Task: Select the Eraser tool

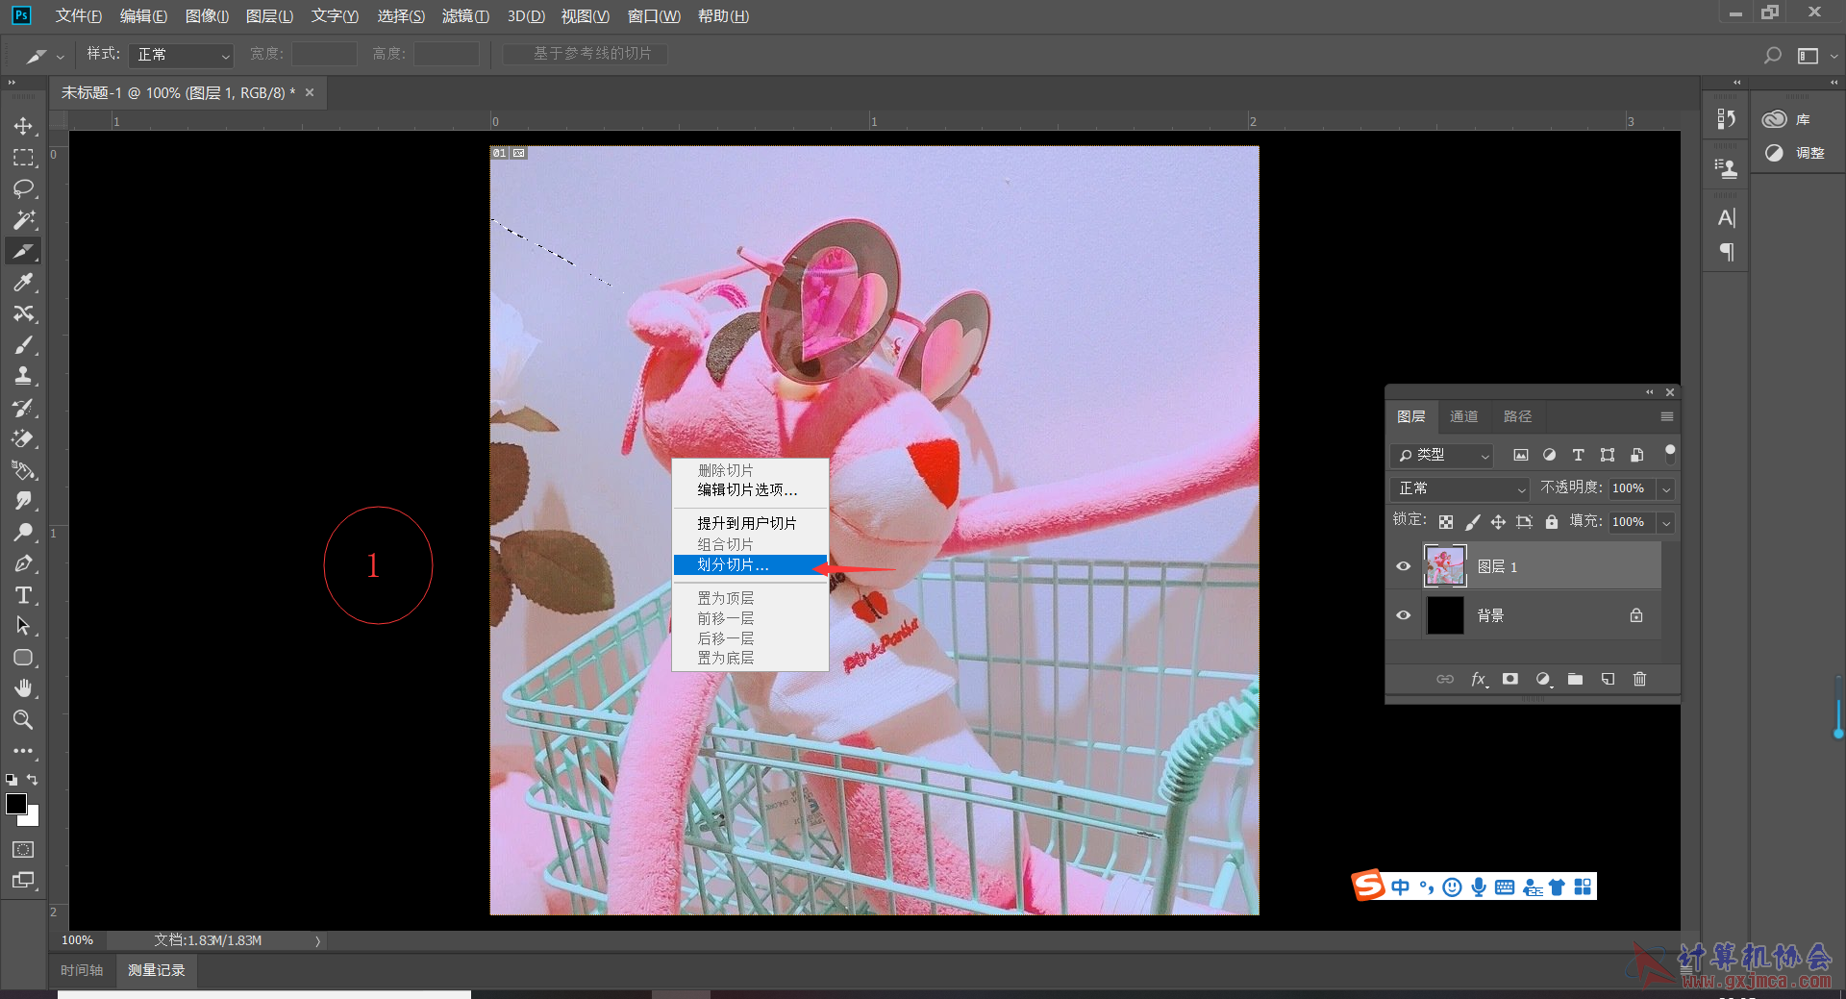Action: pyautogui.click(x=23, y=438)
